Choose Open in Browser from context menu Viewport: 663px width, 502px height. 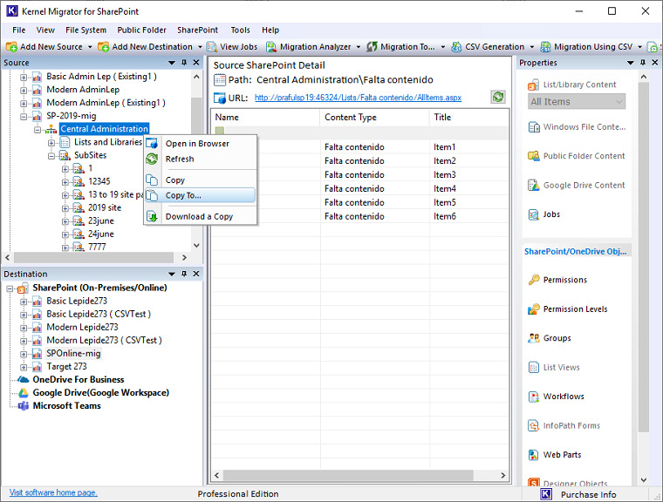click(200, 144)
